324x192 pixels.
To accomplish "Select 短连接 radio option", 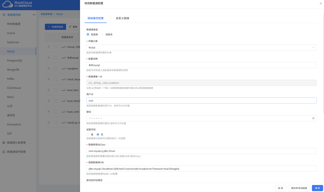I will pyautogui.click(x=88, y=34).
